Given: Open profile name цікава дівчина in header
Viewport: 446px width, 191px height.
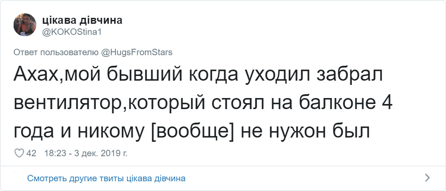Looking at the screenshot, I should click(82, 20).
